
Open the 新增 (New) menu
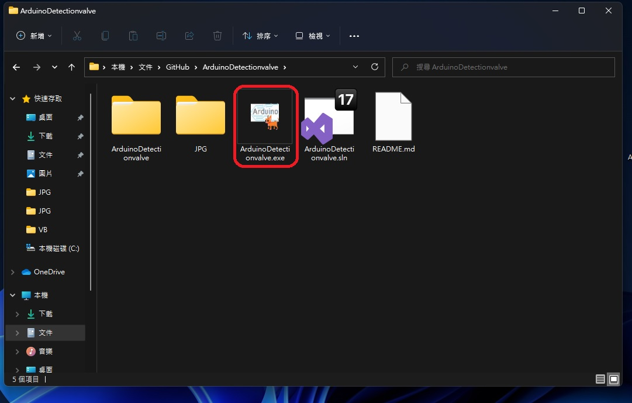(x=34, y=36)
